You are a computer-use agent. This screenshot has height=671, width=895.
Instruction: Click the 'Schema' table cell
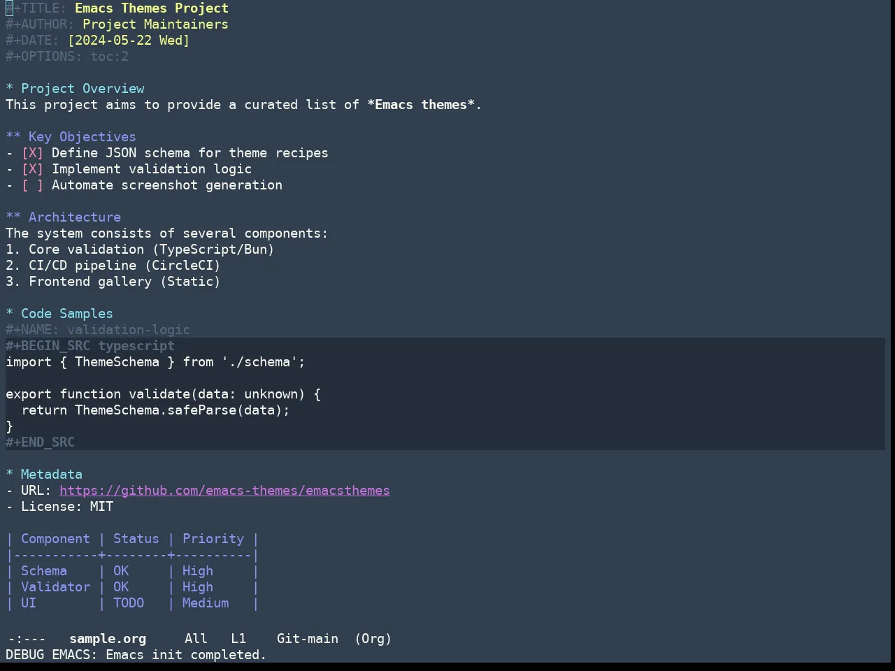tap(44, 571)
